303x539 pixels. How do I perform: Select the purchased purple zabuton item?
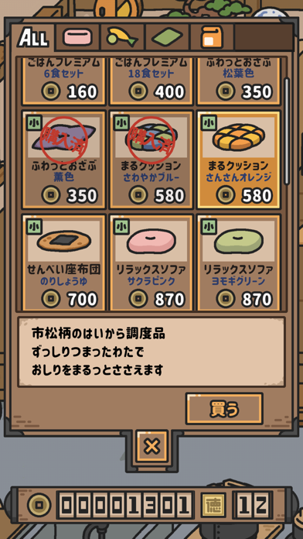63,160
